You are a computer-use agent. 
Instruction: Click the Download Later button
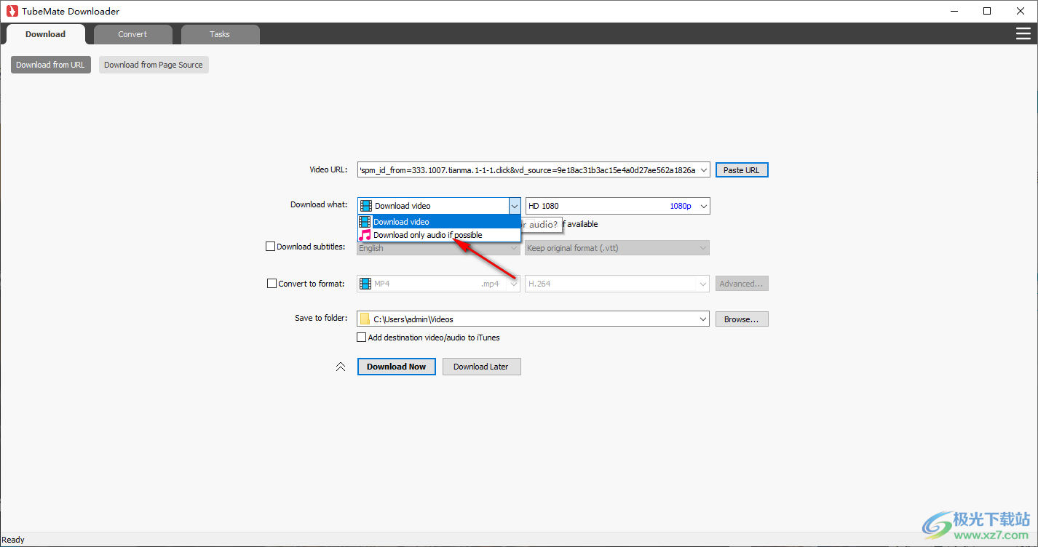click(481, 367)
